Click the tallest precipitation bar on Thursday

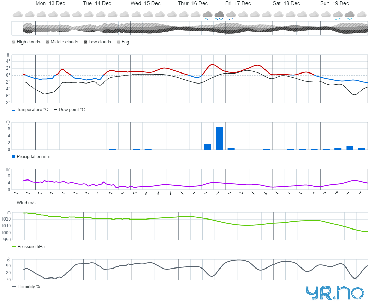(219, 138)
